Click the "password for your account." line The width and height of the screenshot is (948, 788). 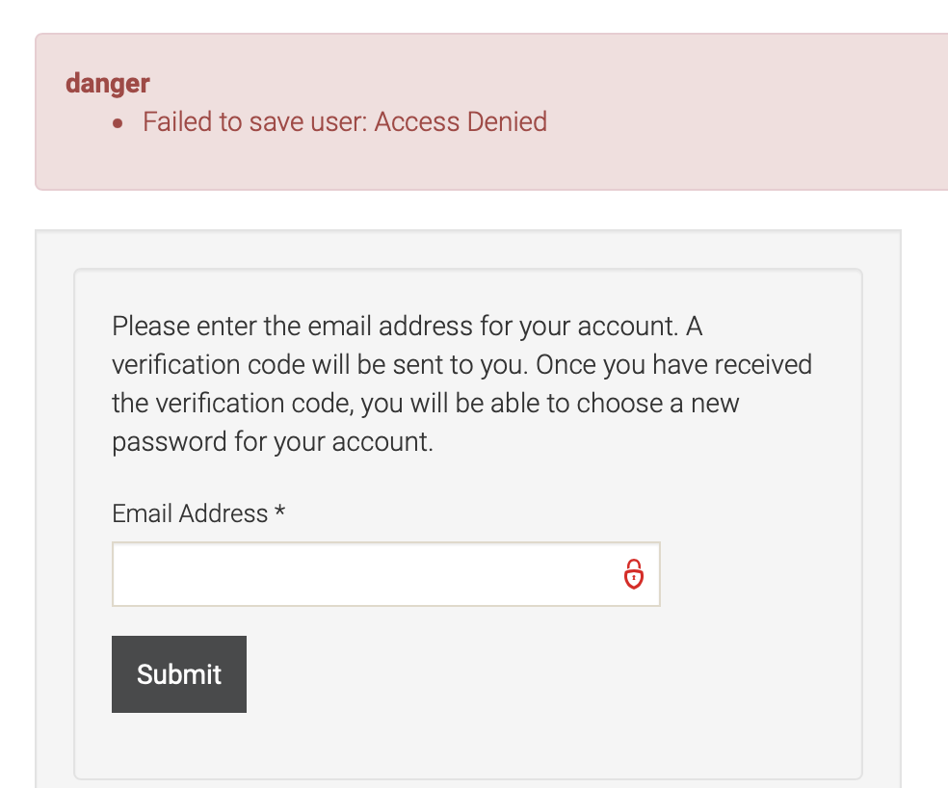point(273,442)
